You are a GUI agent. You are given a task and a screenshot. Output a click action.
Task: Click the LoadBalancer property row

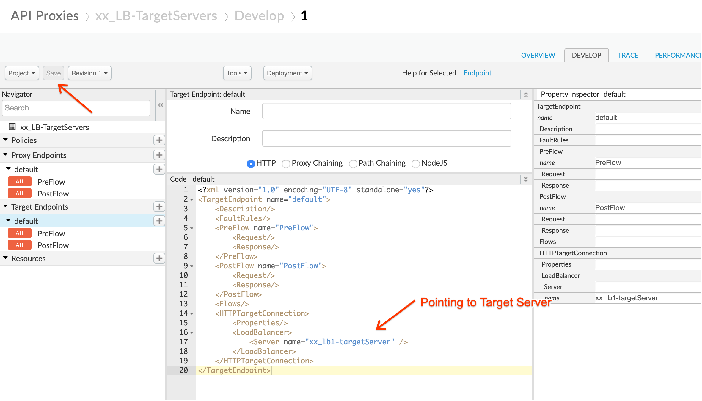(x=618, y=275)
